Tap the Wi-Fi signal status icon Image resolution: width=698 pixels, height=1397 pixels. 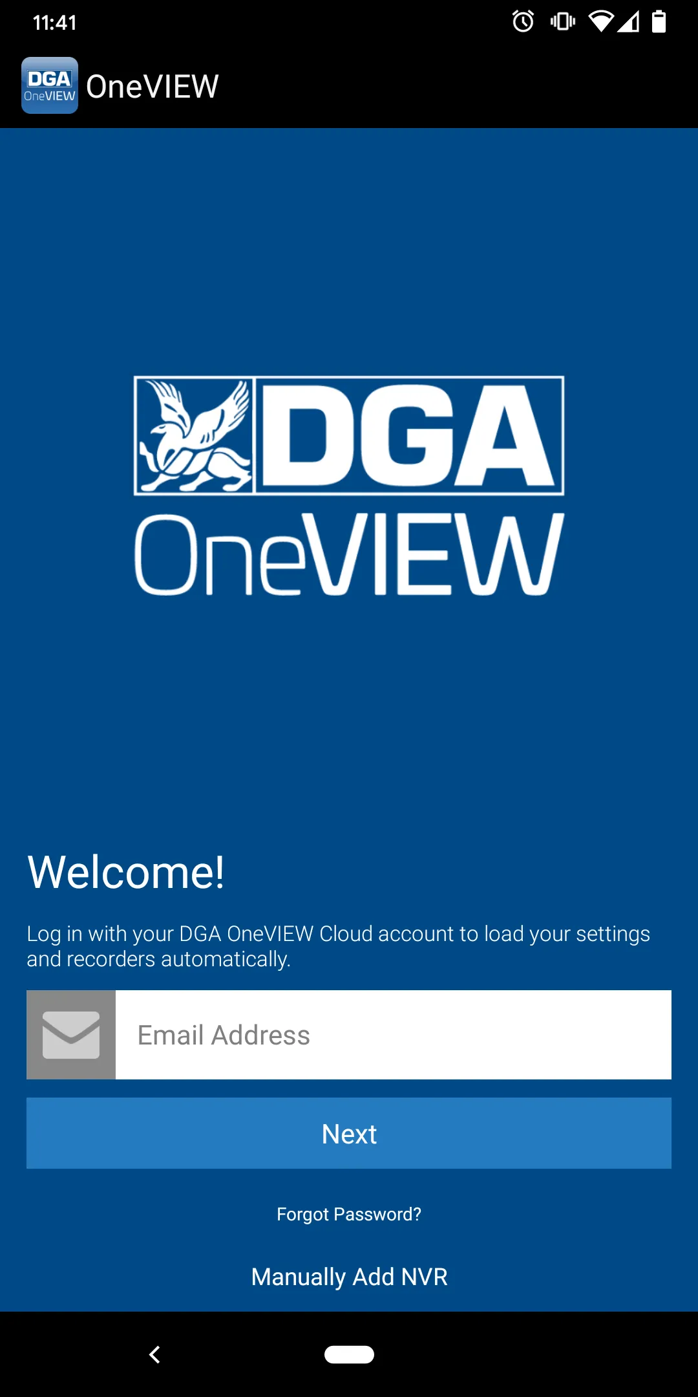click(x=600, y=22)
